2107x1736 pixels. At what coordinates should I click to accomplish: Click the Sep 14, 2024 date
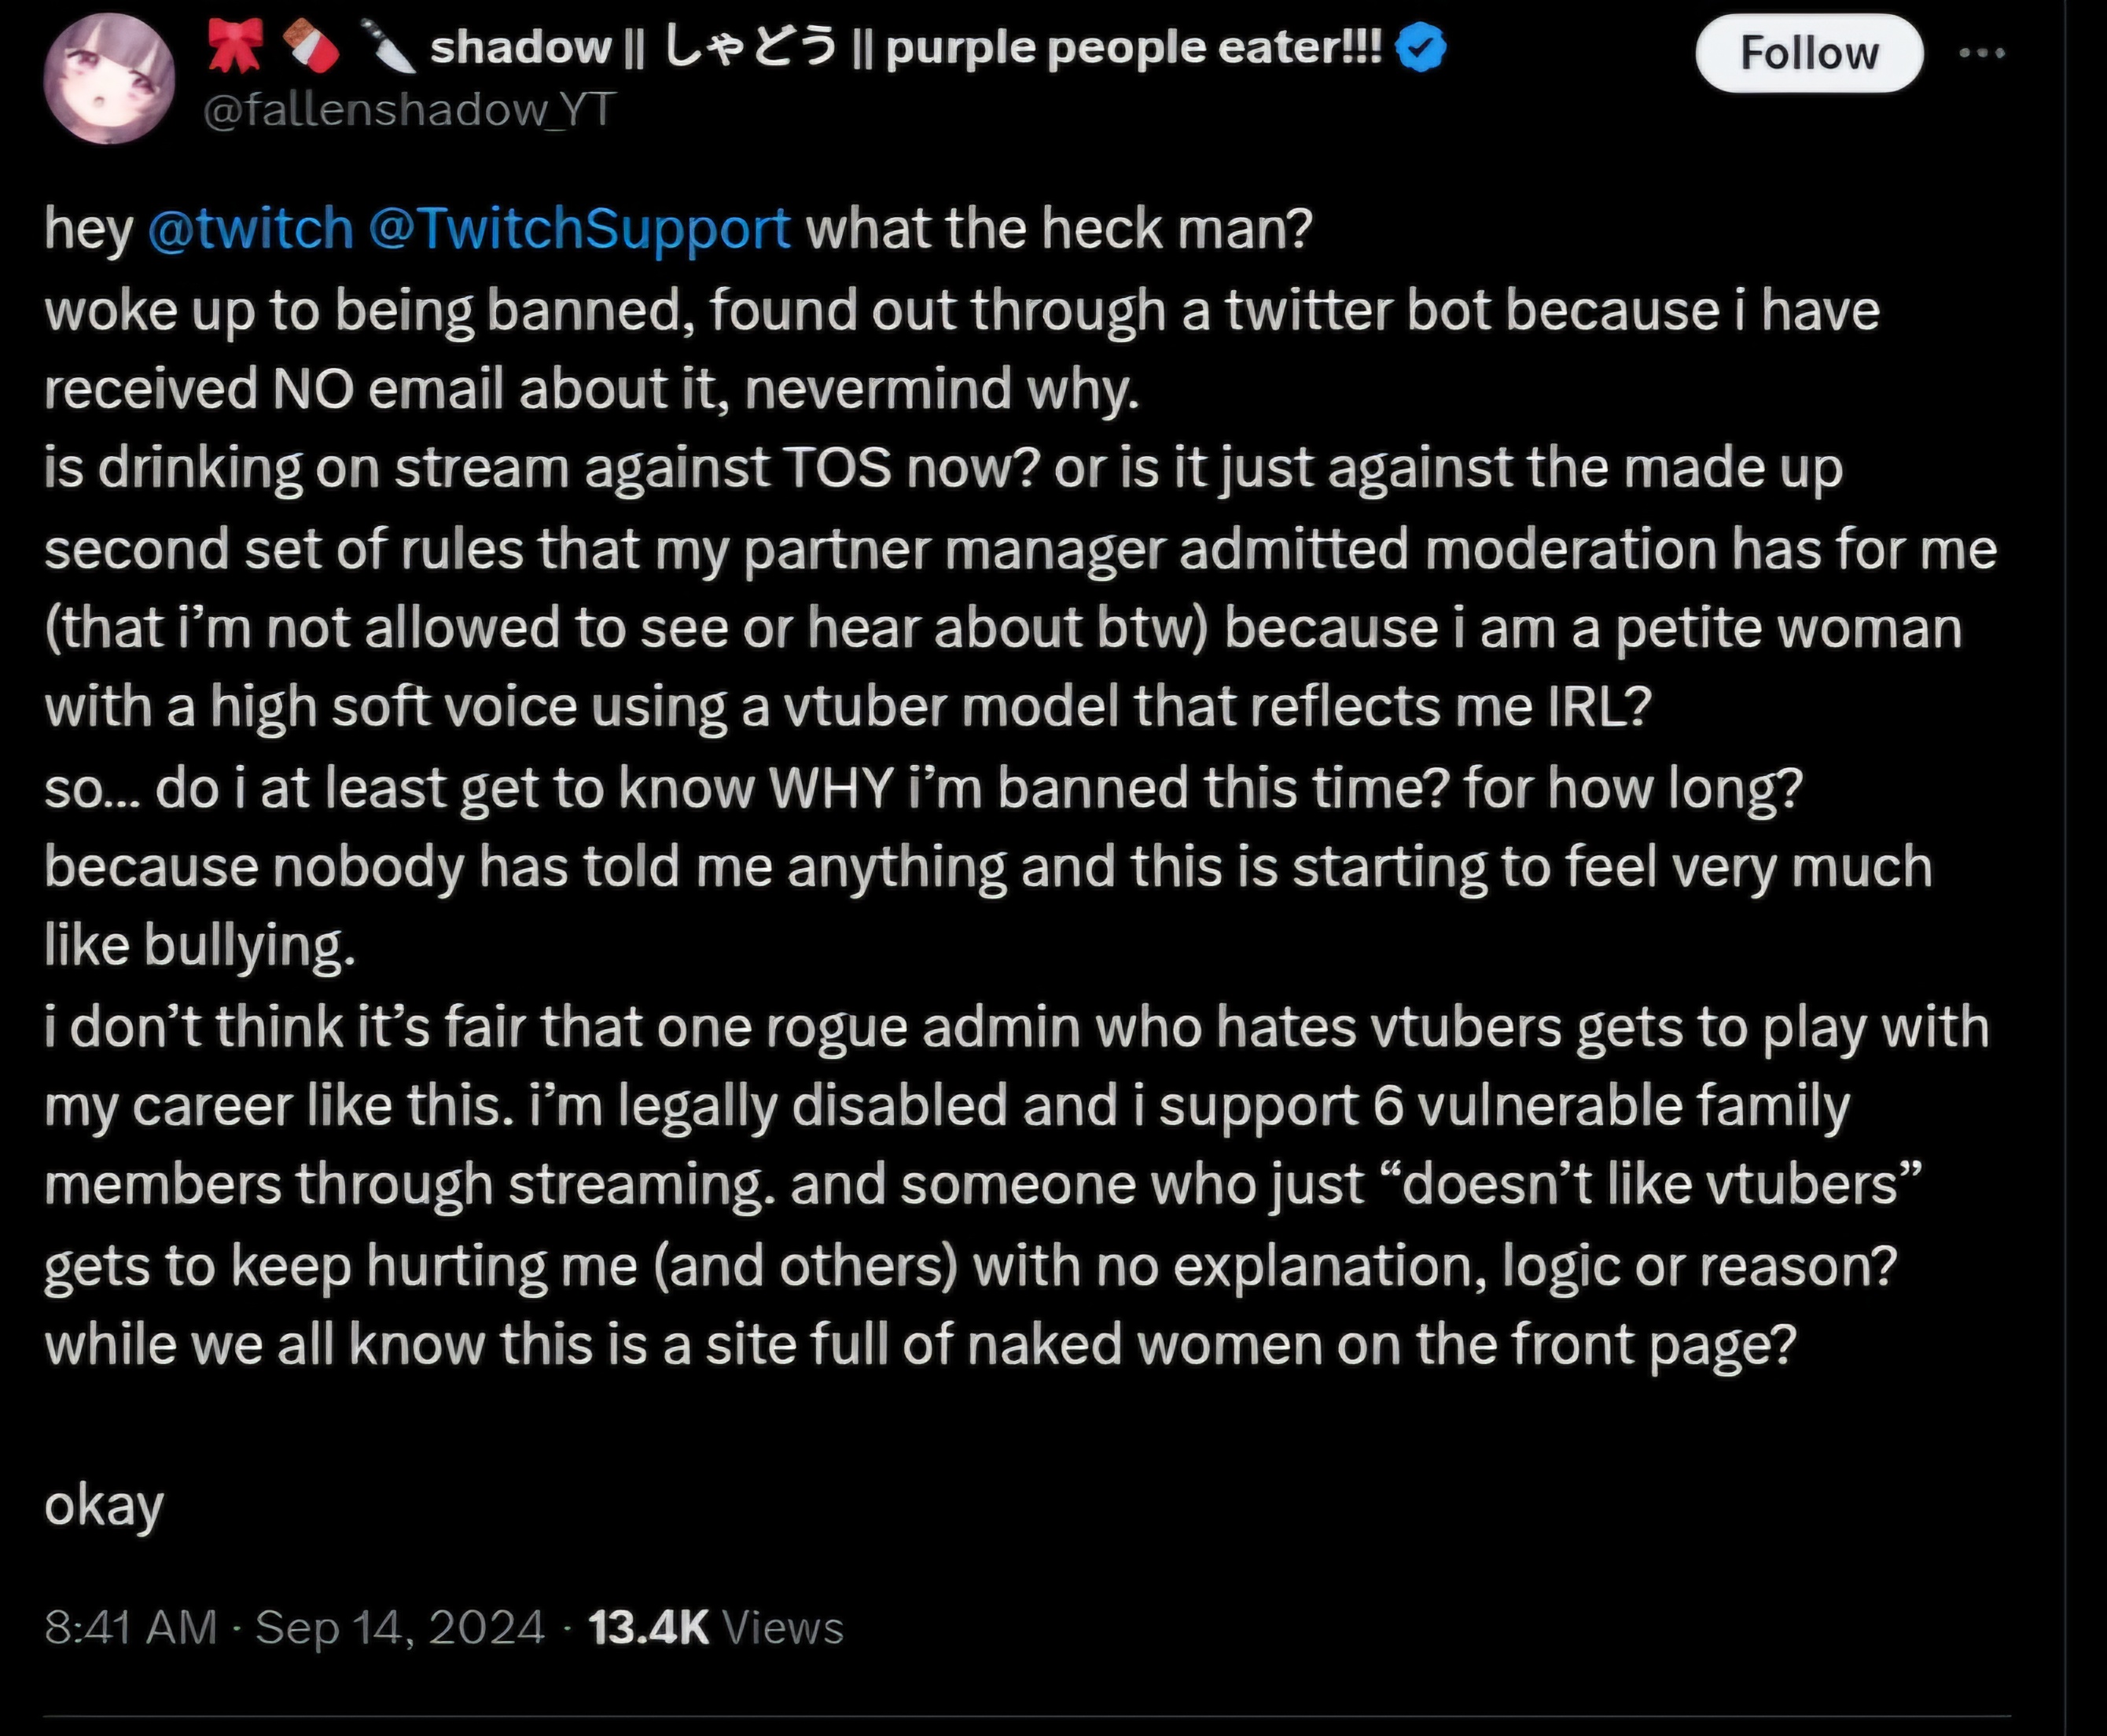coord(400,1627)
